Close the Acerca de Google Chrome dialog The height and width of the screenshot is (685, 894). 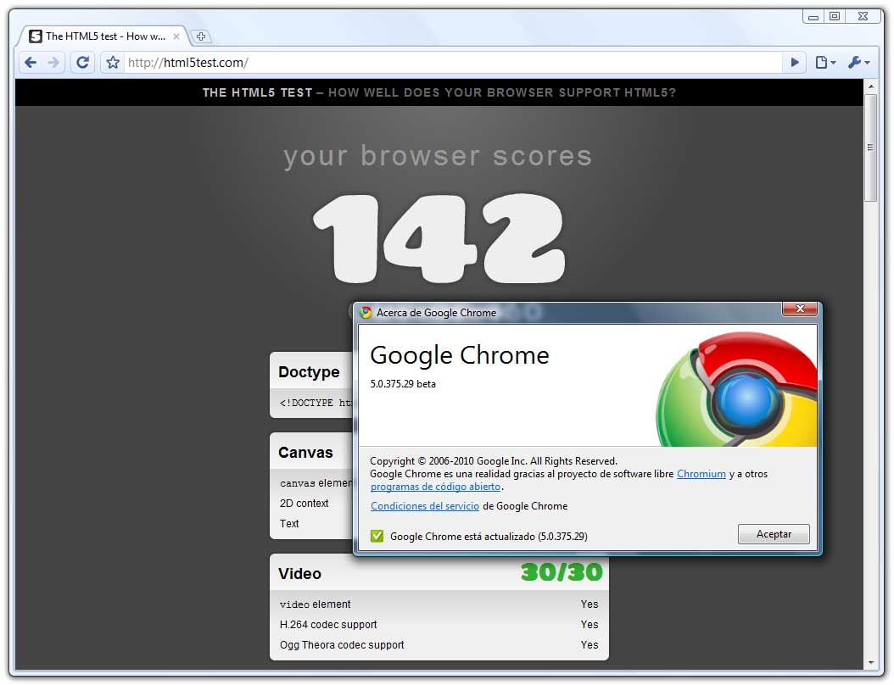pyautogui.click(x=800, y=309)
